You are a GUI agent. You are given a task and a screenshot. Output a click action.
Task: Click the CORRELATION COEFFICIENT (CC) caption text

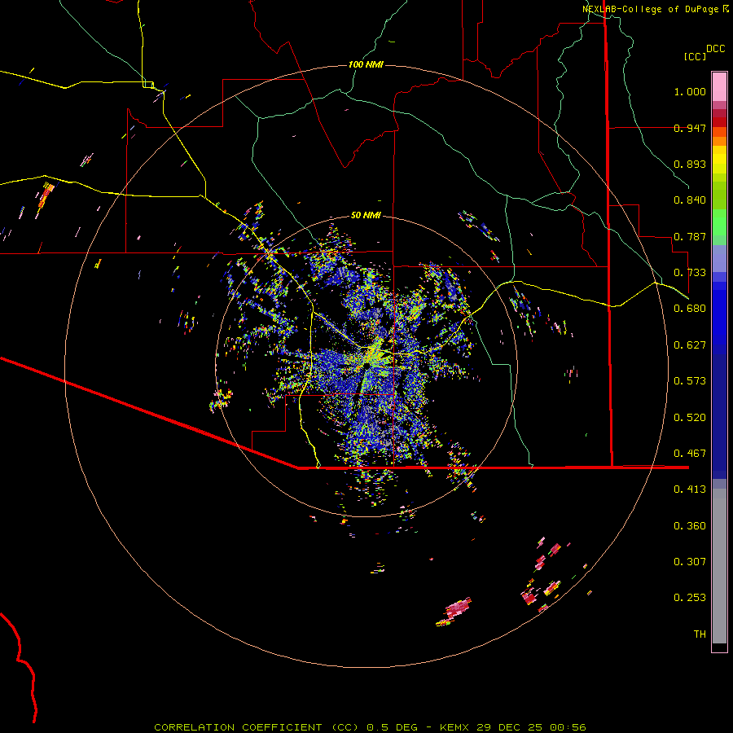[x=257, y=727]
